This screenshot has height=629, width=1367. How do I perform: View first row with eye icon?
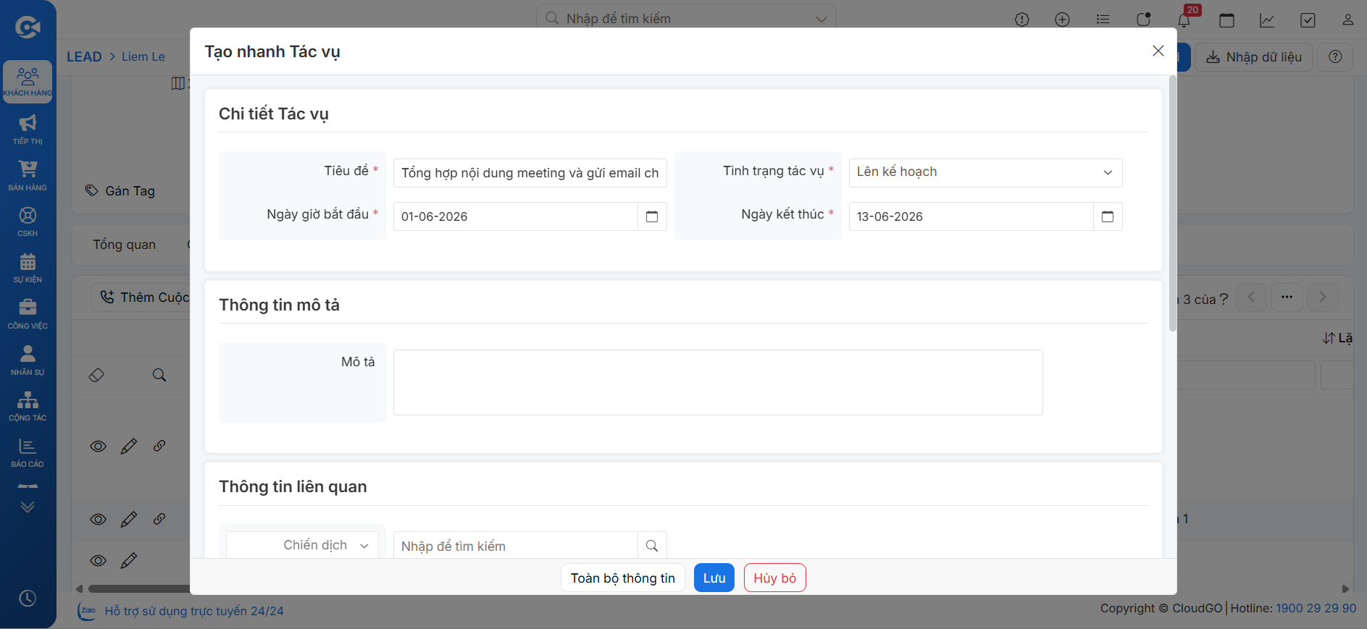click(x=98, y=446)
